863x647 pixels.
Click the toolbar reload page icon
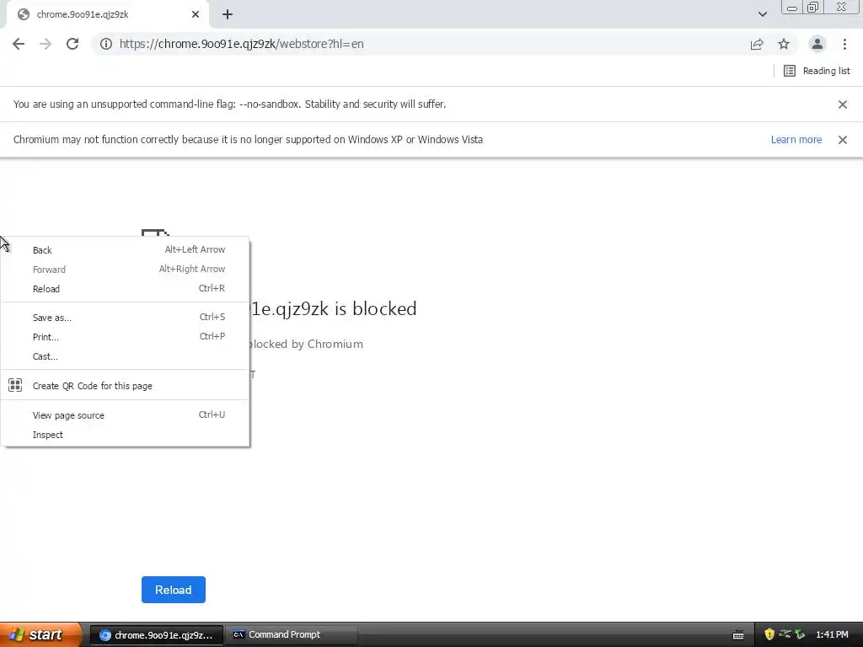coord(72,44)
